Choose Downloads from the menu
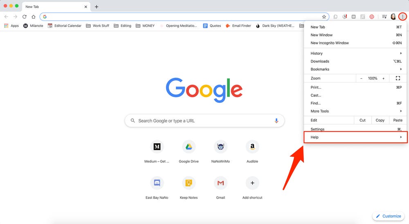The height and width of the screenshot is (224, 409). (355, 61)
